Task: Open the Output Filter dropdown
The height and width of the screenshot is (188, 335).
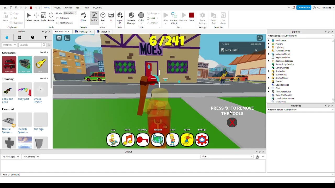Action: pyautogui.click(x=227, y=156)
